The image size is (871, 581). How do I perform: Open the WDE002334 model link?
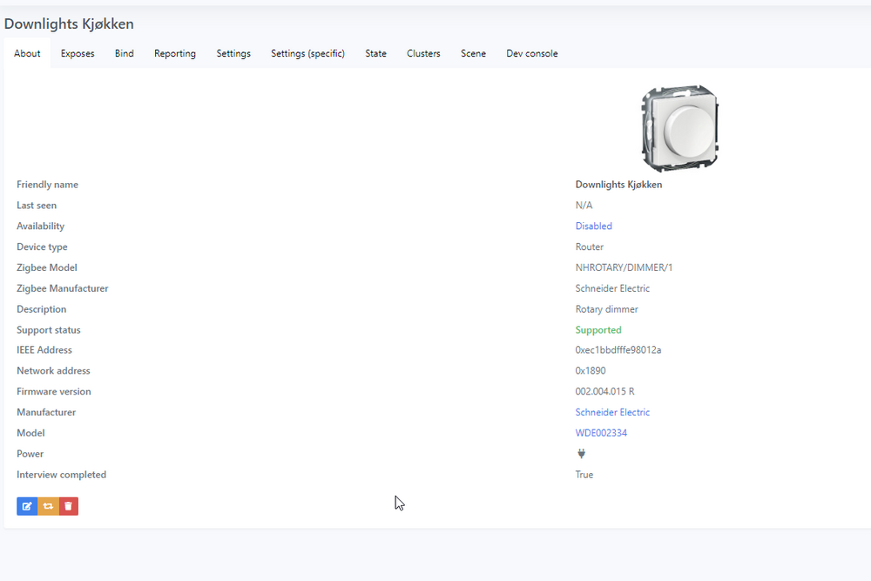tap(601, 433)
